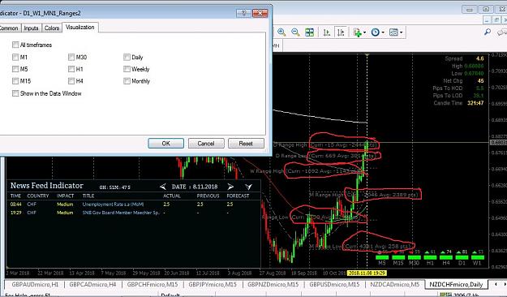Toggle chart shift icon
Viewport: 507px width, 297px height.
coord(341,32)
